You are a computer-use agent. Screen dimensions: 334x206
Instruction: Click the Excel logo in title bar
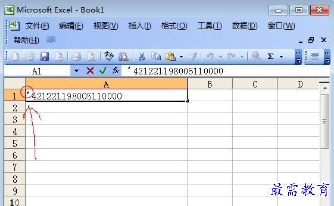[9, 10]
